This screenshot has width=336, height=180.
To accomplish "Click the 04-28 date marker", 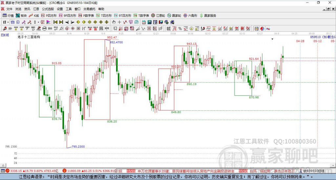I will coord(300,41).
